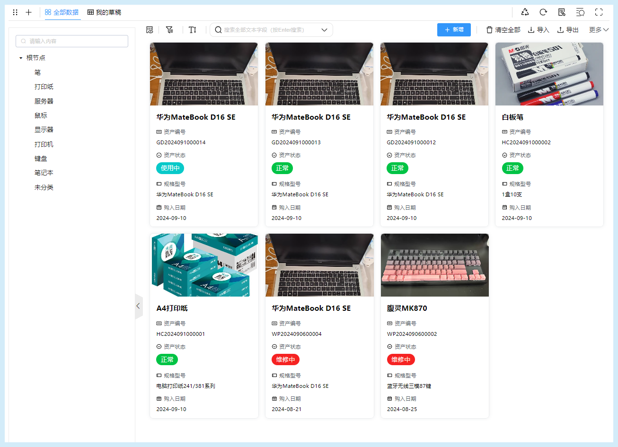618x447 pixels.
Task: Click the drag handle dots icon at top left
Action: (x=15, y=12)
